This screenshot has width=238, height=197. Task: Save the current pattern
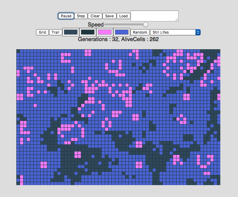(109, 16)
